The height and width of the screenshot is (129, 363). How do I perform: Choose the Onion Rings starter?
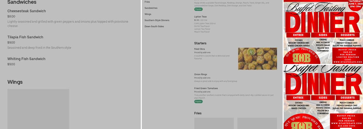click(201, 75)
